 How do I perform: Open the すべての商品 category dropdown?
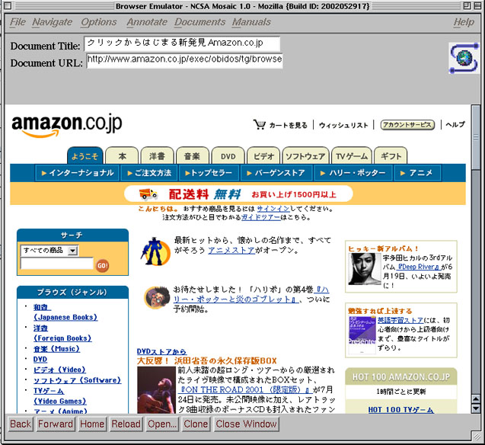coord(49,251)
